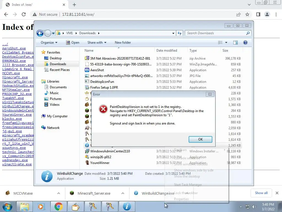This screenshot has width=282, height=212.
Task: Open the Chrome profile avatar
Action: pos(267,14)
